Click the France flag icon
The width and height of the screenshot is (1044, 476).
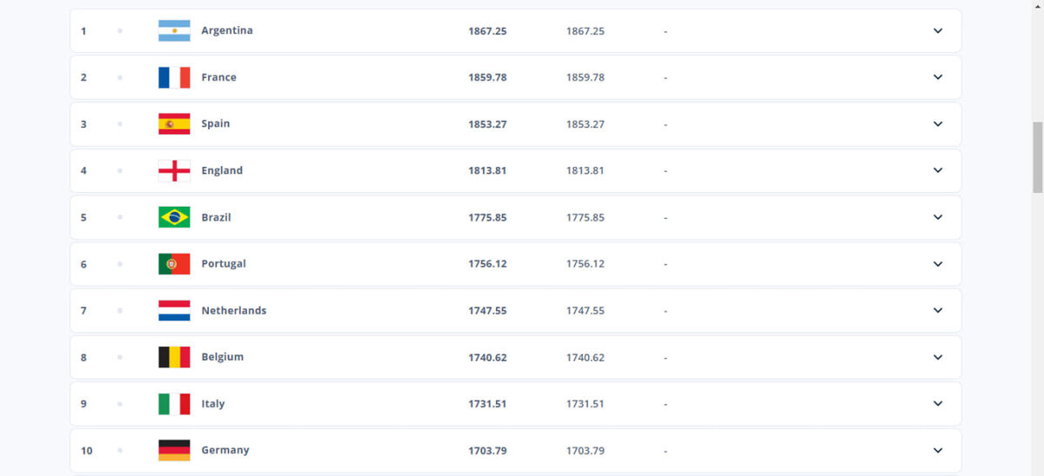click(x=174, y=77)
